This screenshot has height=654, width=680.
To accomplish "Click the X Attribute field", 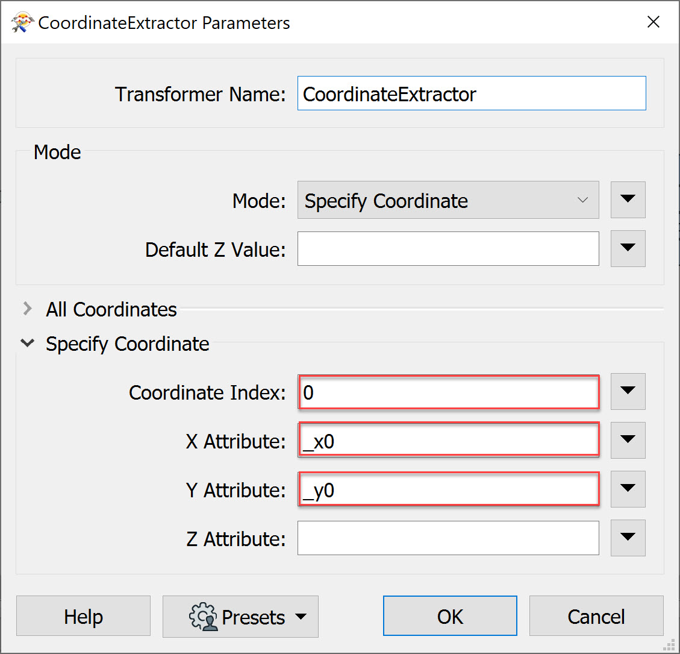I will point(449,441).
